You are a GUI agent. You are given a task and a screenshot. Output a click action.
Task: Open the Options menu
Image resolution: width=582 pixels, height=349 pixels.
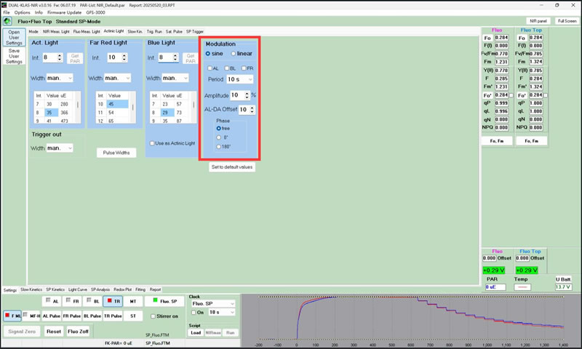[x=22, y=12]
